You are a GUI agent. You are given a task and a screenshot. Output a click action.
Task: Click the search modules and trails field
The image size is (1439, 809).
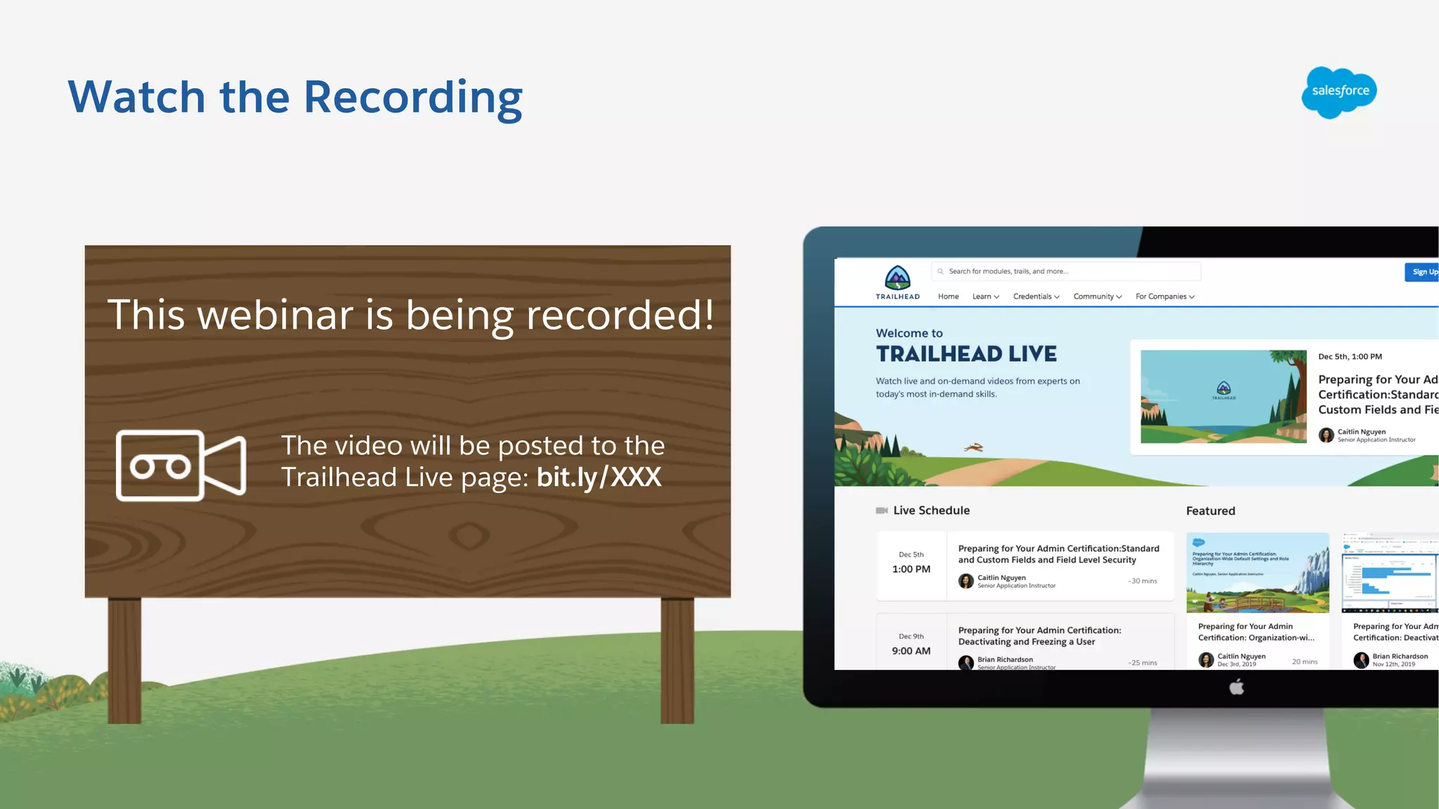tap(1066, 271)
